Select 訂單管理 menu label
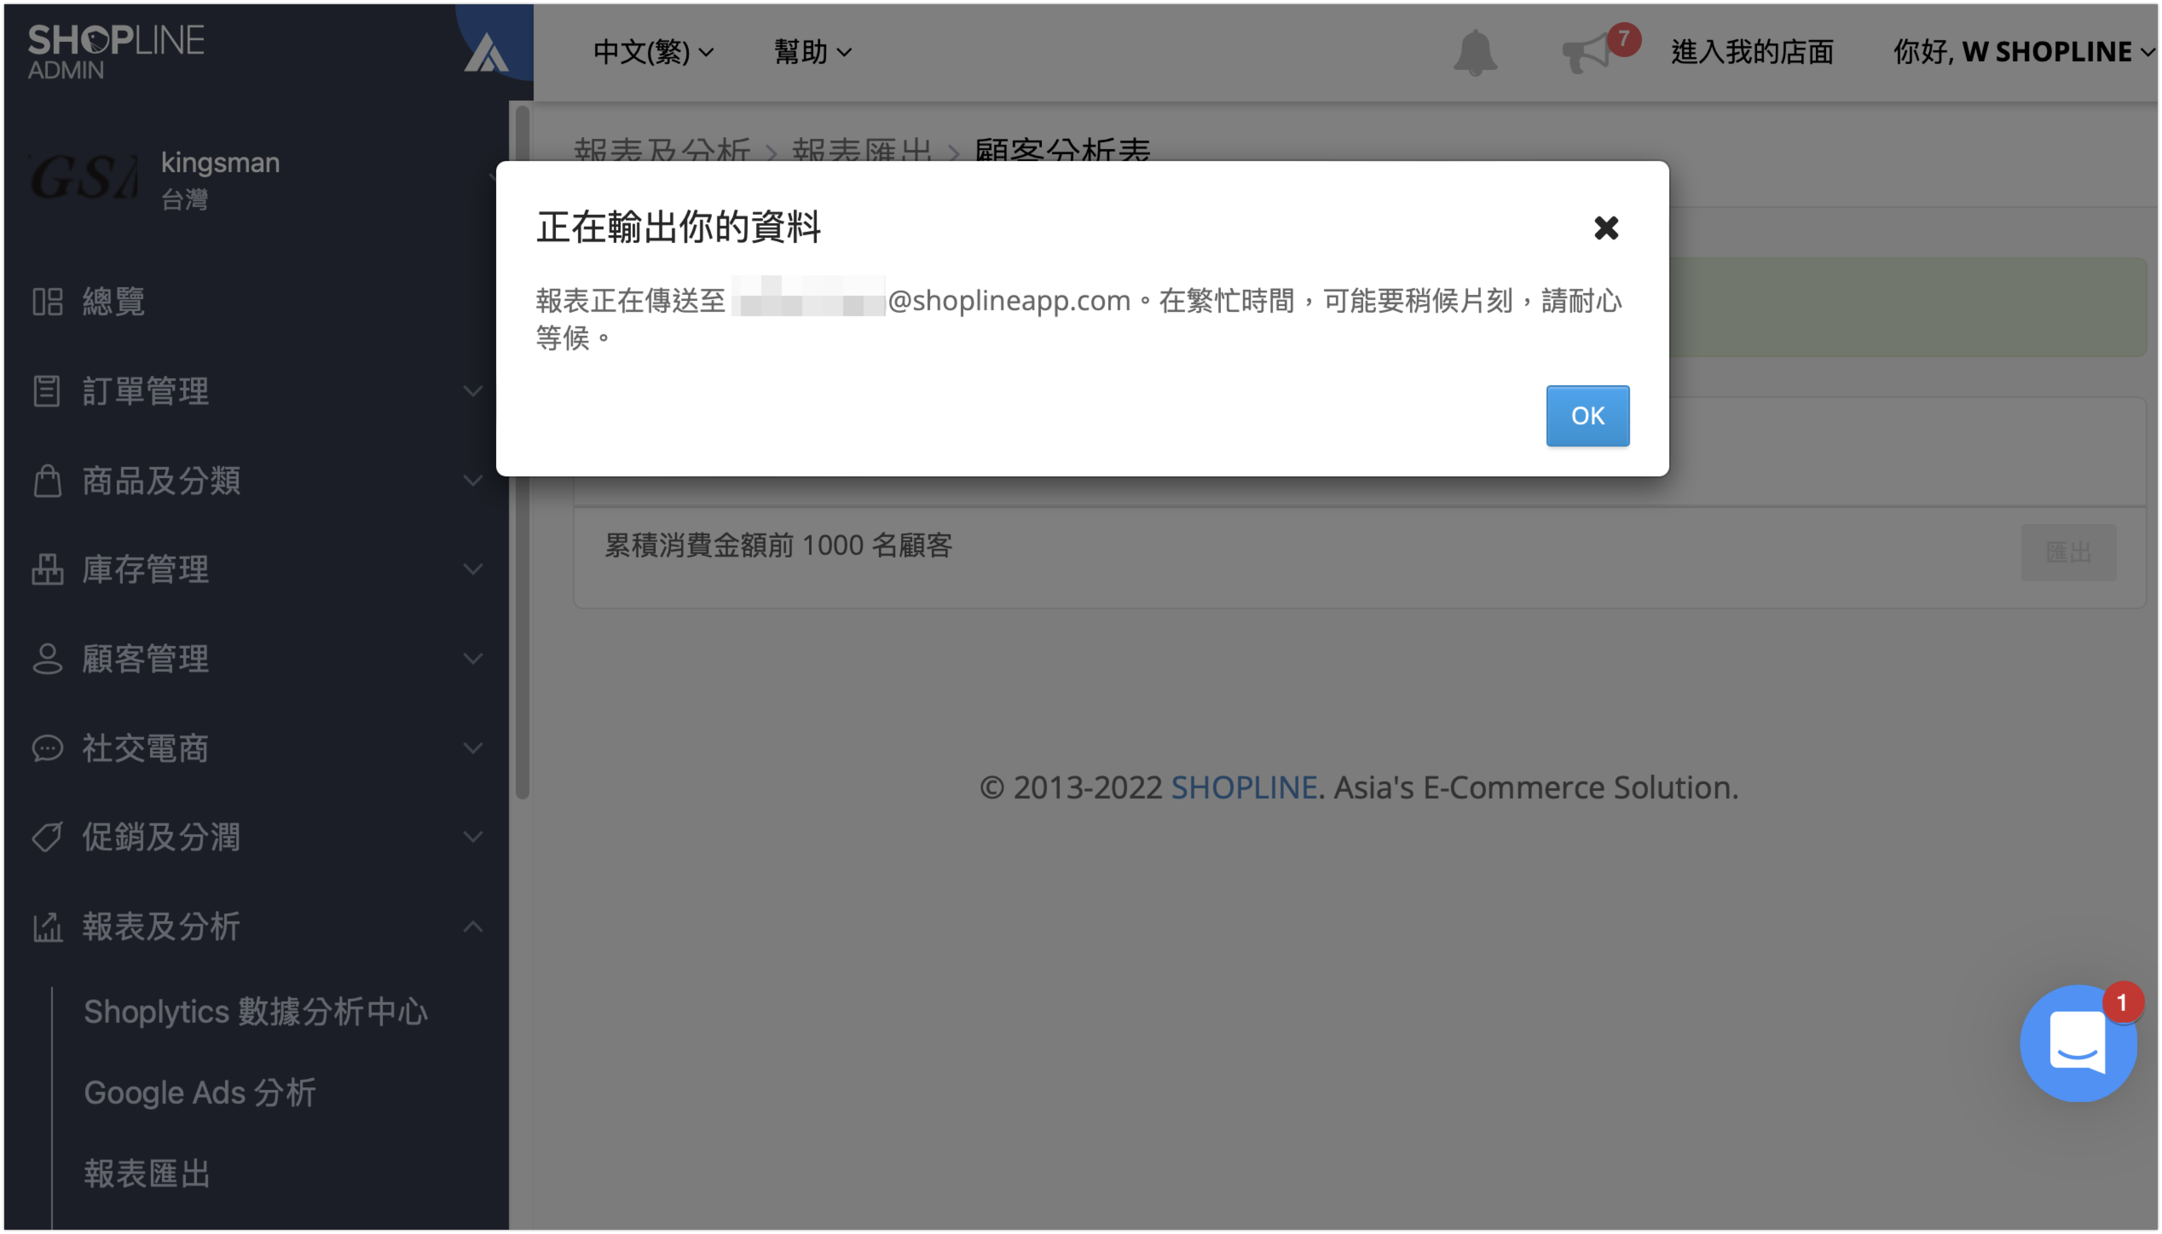Viewport: 2162px width, 1234px height. pyautogui.click(x=145, y=391)
